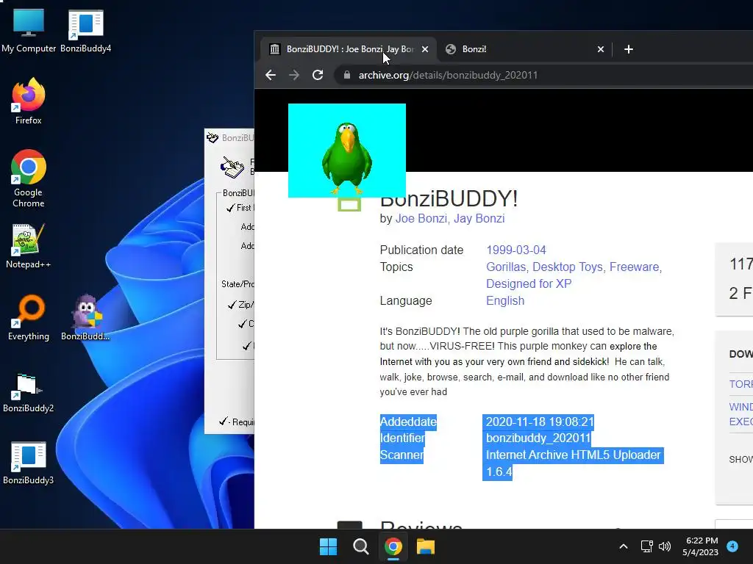Click the green parrot desktop character
This screenshot has height=564, width=753.
tap(347, 159)
